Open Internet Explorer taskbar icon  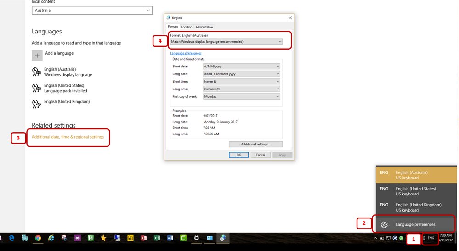click(51, 238)
